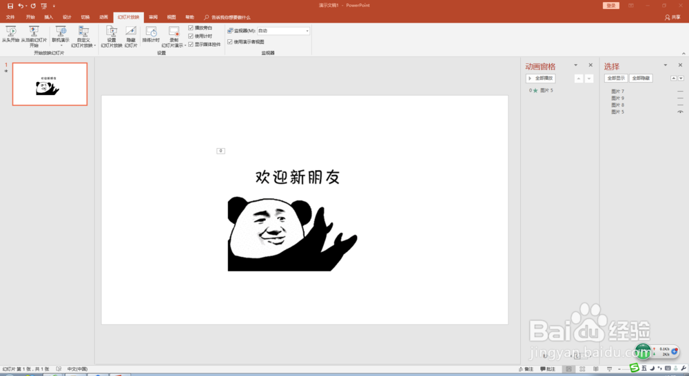Screen dimensions: 689x376
Task: Show hidden 图片 7 via its visibility toggle
Action: pyautogui.click(x=680, y=92)
